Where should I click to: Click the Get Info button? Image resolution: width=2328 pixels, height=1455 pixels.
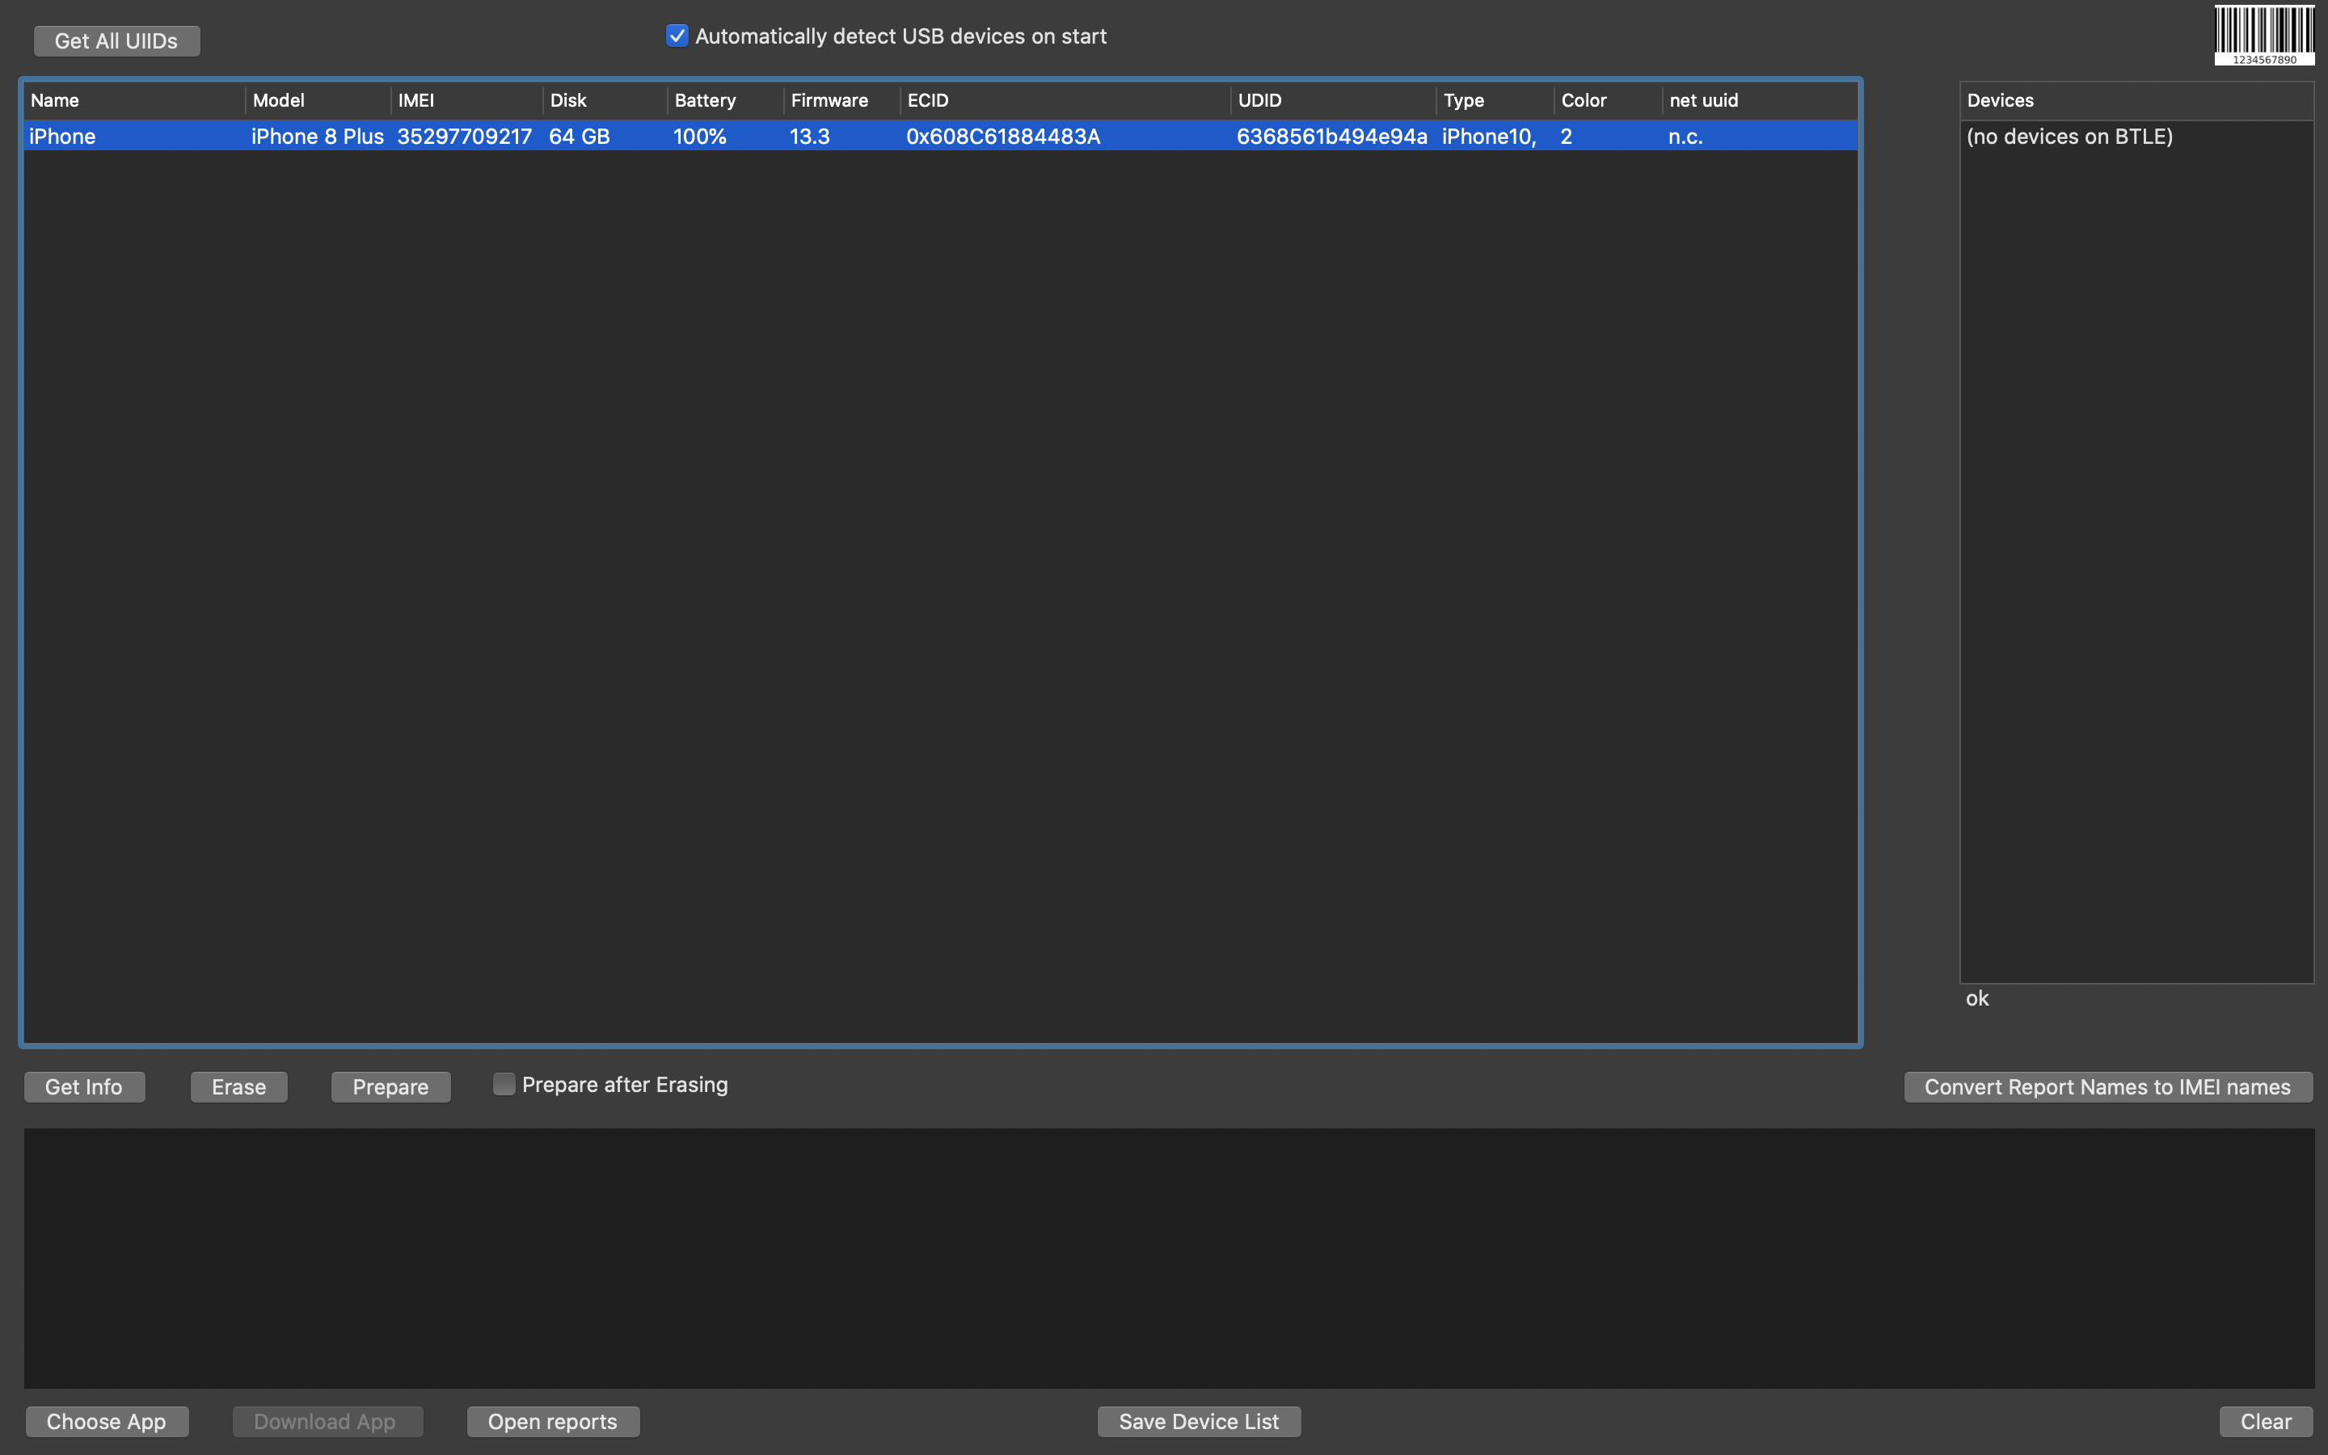click(x=84, y=1086)
